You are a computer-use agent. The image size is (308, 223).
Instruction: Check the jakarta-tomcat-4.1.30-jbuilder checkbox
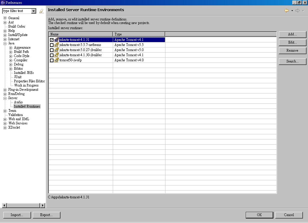[x=52, y=55]
